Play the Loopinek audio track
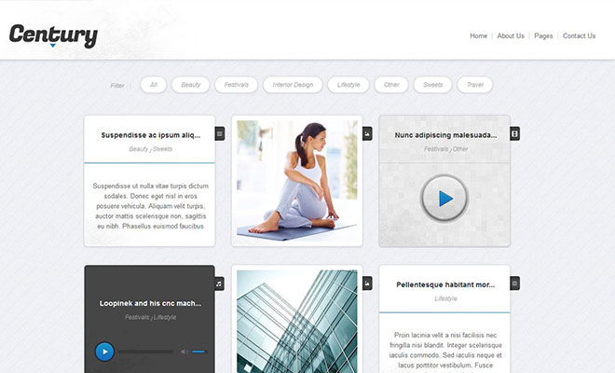The height and width of the screenshot is (373, 615). pyautogui.click(x=104, y=352)
